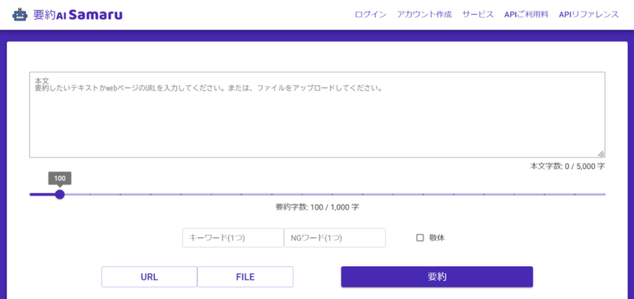Screen dimensions: 634x299
Task: Open the APIリファレンス link
Action: 588,15
